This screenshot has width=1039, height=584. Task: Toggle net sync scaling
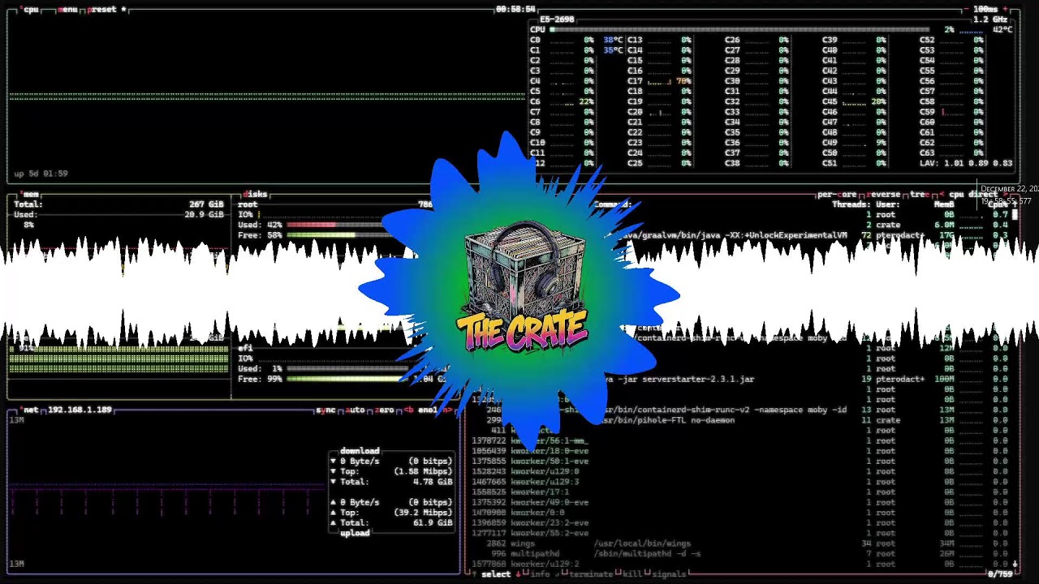coord(326,410)
